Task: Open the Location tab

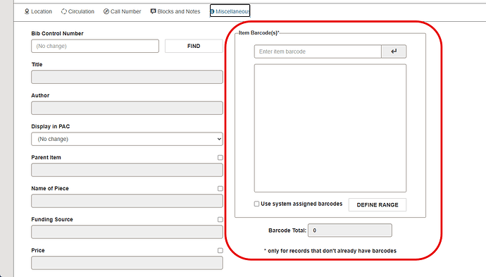Action: click(38, 11)
